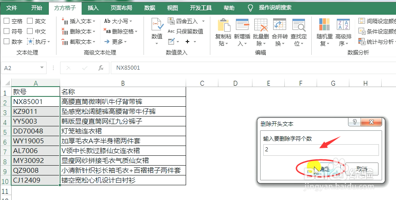396x200 pixels.
Task: Expand the 截取文本 dropdown arrow
Action: [x=94, y=42]
